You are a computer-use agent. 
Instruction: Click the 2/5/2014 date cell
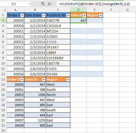(x=35, y=63)
